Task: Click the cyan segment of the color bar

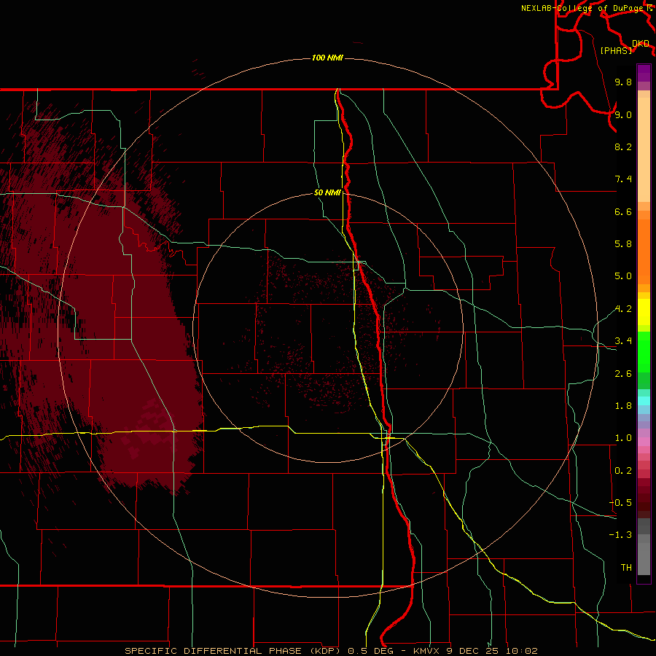Action: [x=644, y=401]
